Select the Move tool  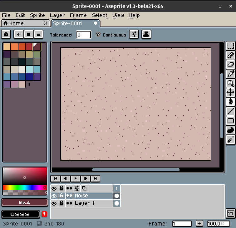[230, 92]
